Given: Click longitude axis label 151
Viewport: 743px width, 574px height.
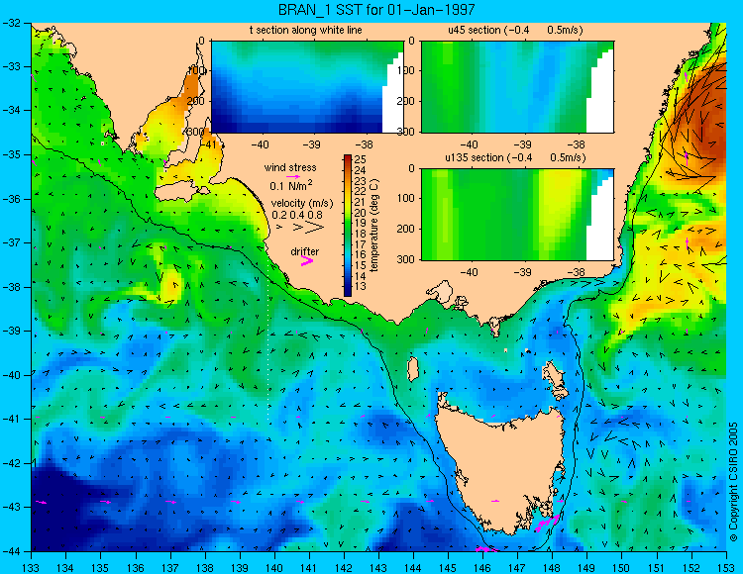Looking at the screenshot, I should tap(656, 568).
